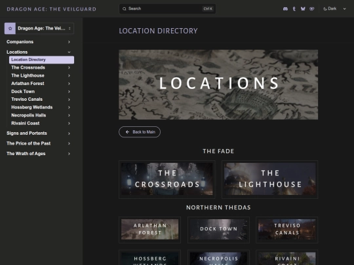Click the Ctrl K shortcut badge
Image resolution: width=354 pixels, height=265 pixels.
(208, 9)
